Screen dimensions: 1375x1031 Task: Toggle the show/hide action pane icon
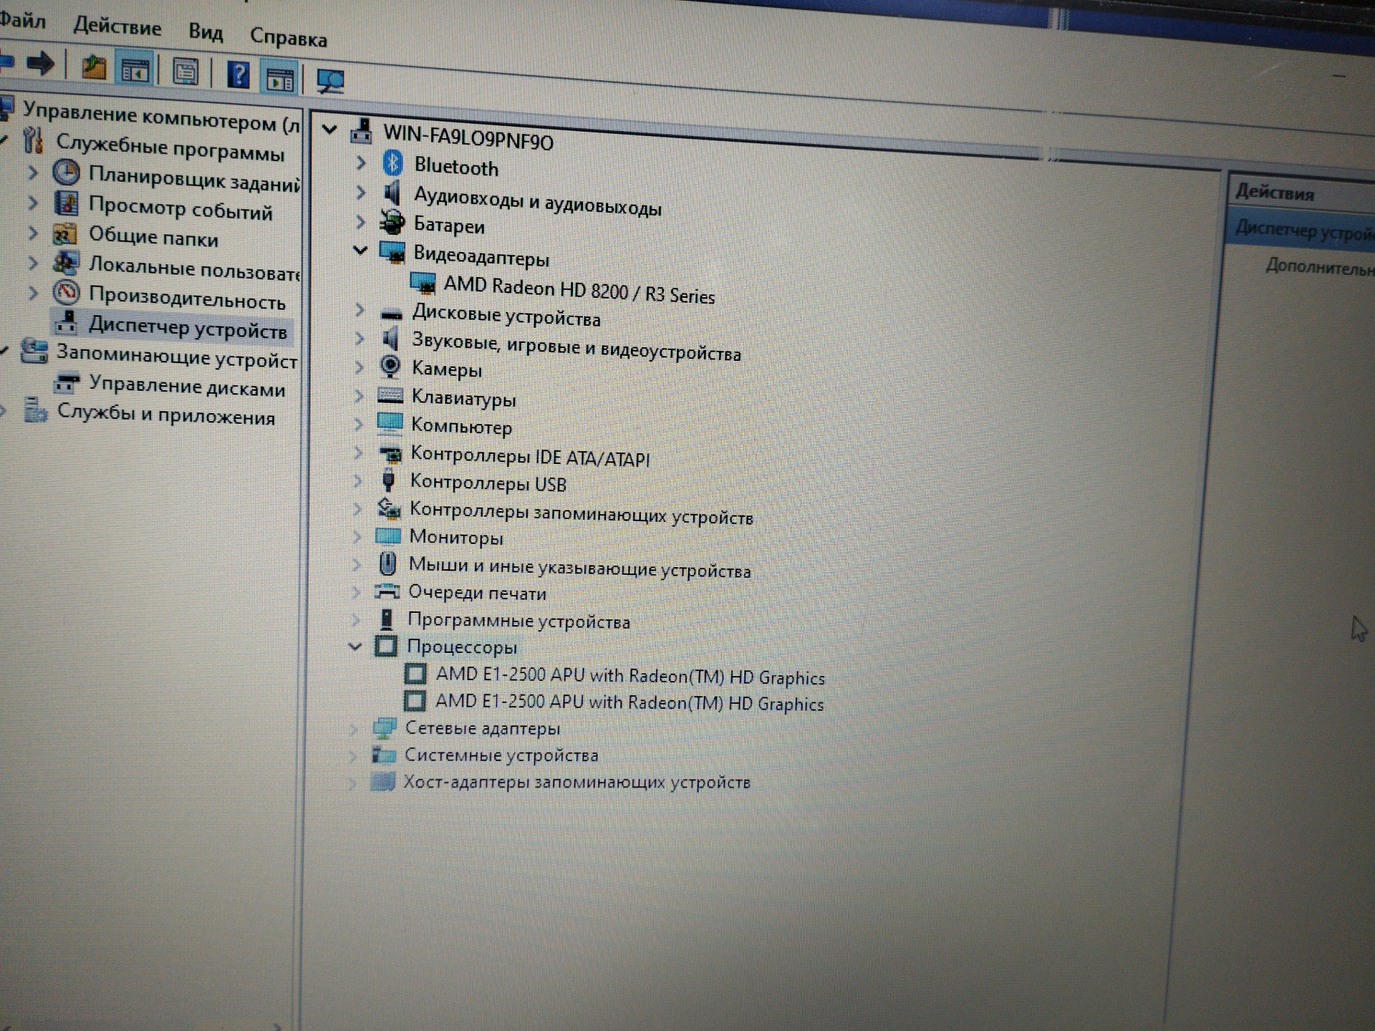[x=279, y=78]
